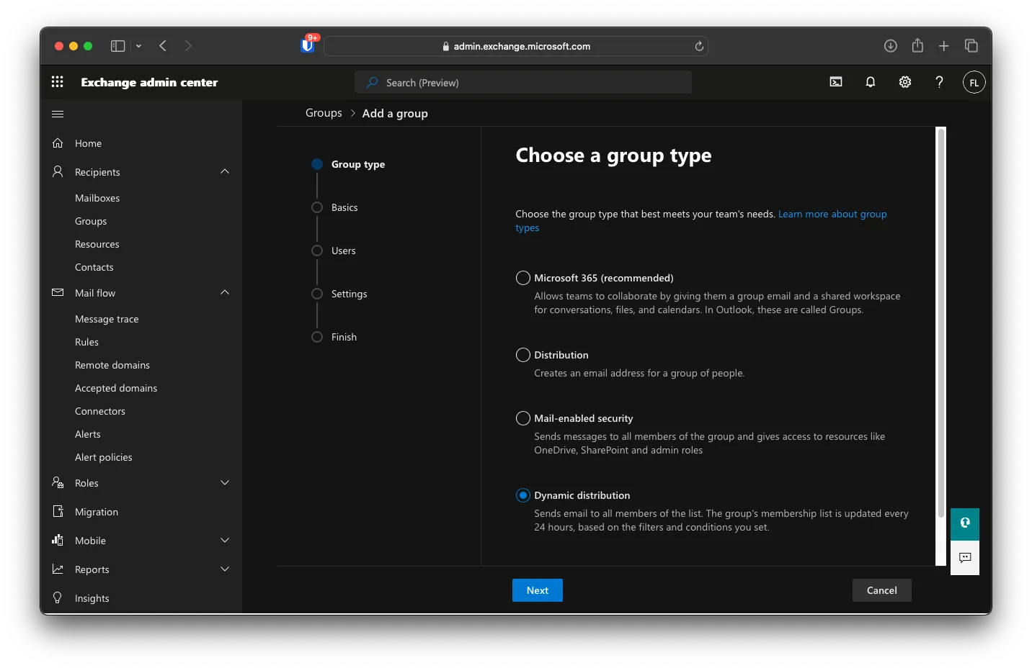The width and height of the screenshot is (1032, 668).
Task: Open Mailboxes in the sidebar
Action: click(x=97, y=198)
